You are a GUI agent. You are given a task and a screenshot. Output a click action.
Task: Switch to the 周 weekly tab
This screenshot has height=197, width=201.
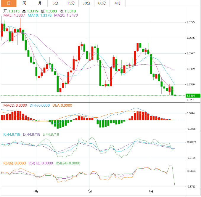[24, 3]
